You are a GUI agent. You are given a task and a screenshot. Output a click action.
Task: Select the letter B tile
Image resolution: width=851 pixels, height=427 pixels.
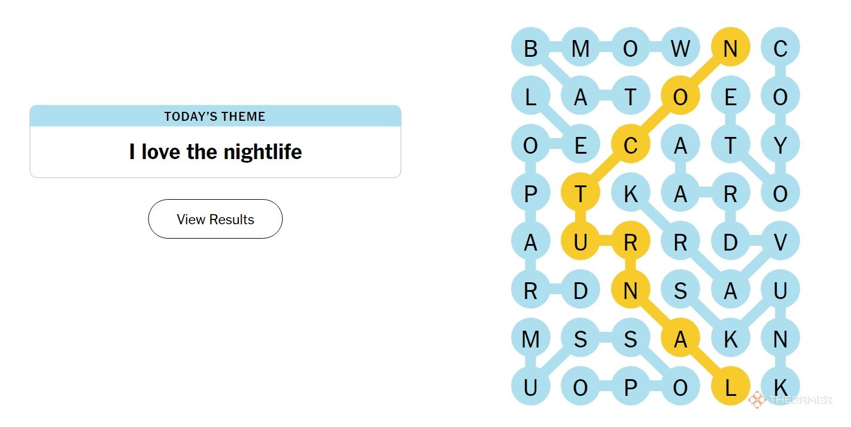[x=530, y=47]
